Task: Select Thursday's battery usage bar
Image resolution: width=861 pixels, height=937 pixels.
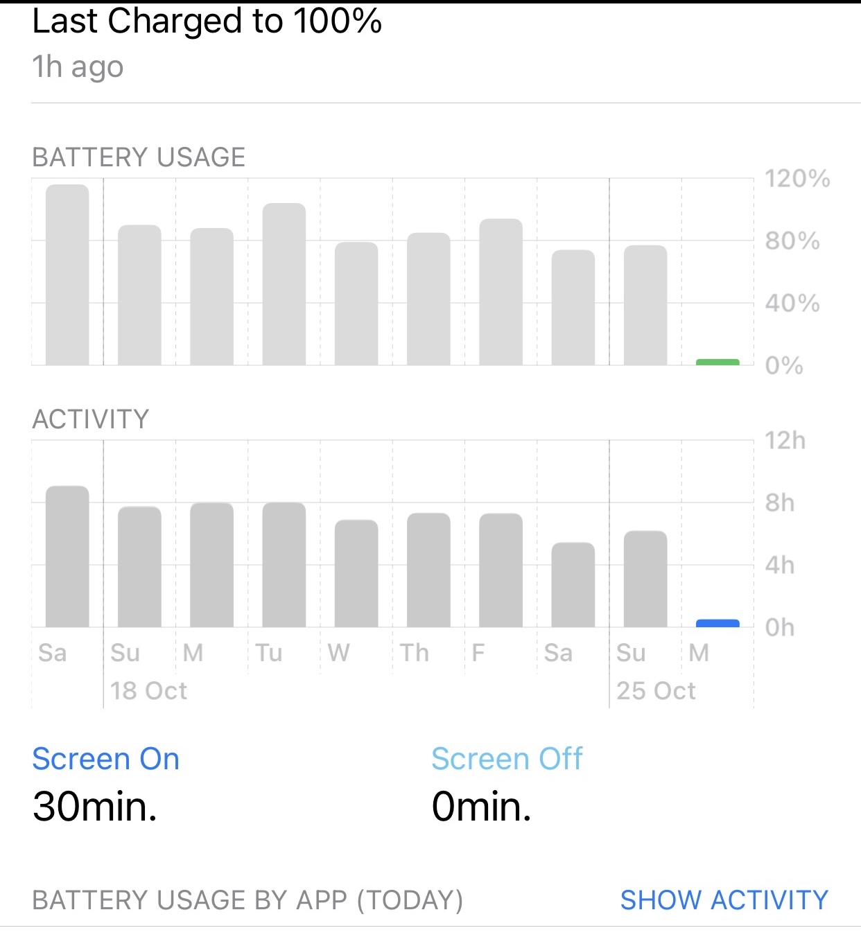Action: coord(428,299)
